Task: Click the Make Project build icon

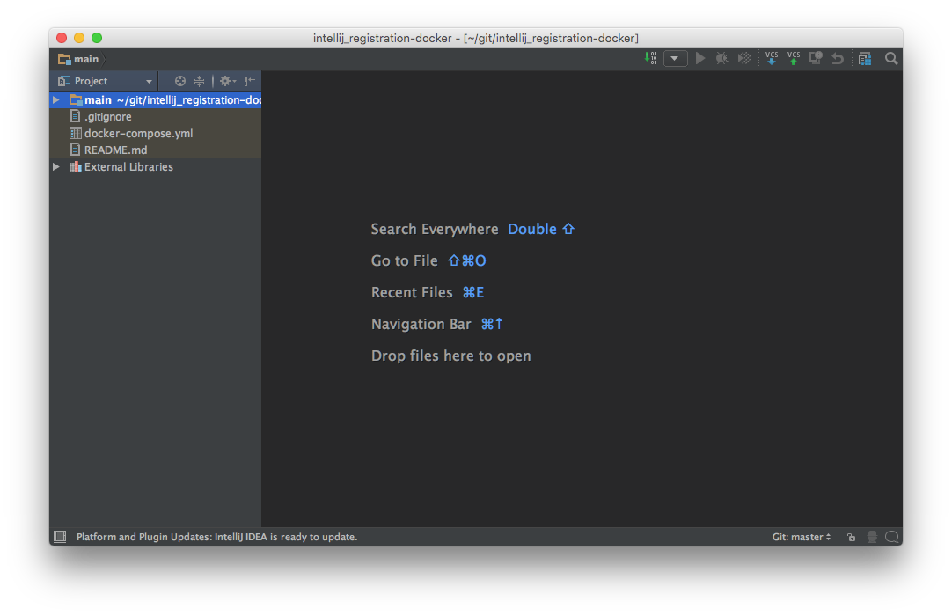Action: coord(651,58)
